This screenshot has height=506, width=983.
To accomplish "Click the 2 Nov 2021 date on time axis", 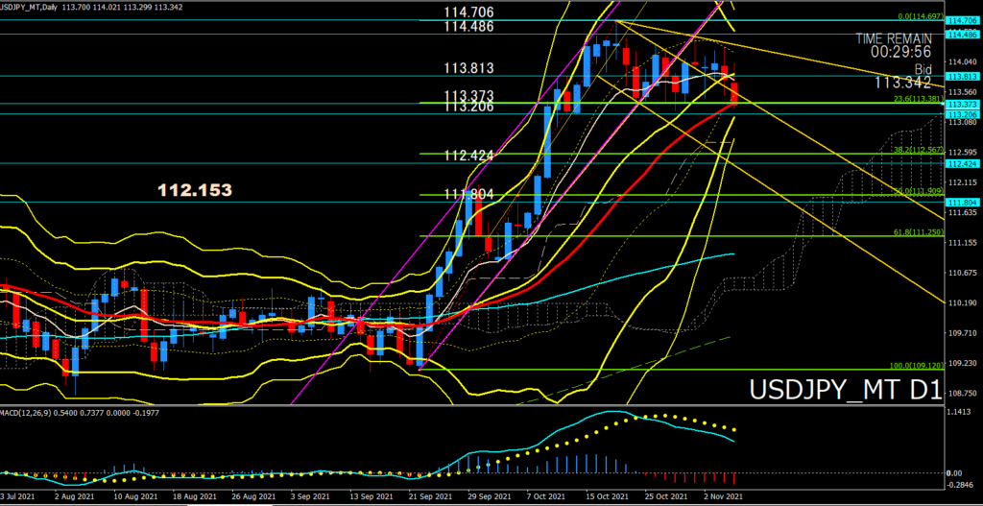I will pyautogui.click(x=724, y=496).
